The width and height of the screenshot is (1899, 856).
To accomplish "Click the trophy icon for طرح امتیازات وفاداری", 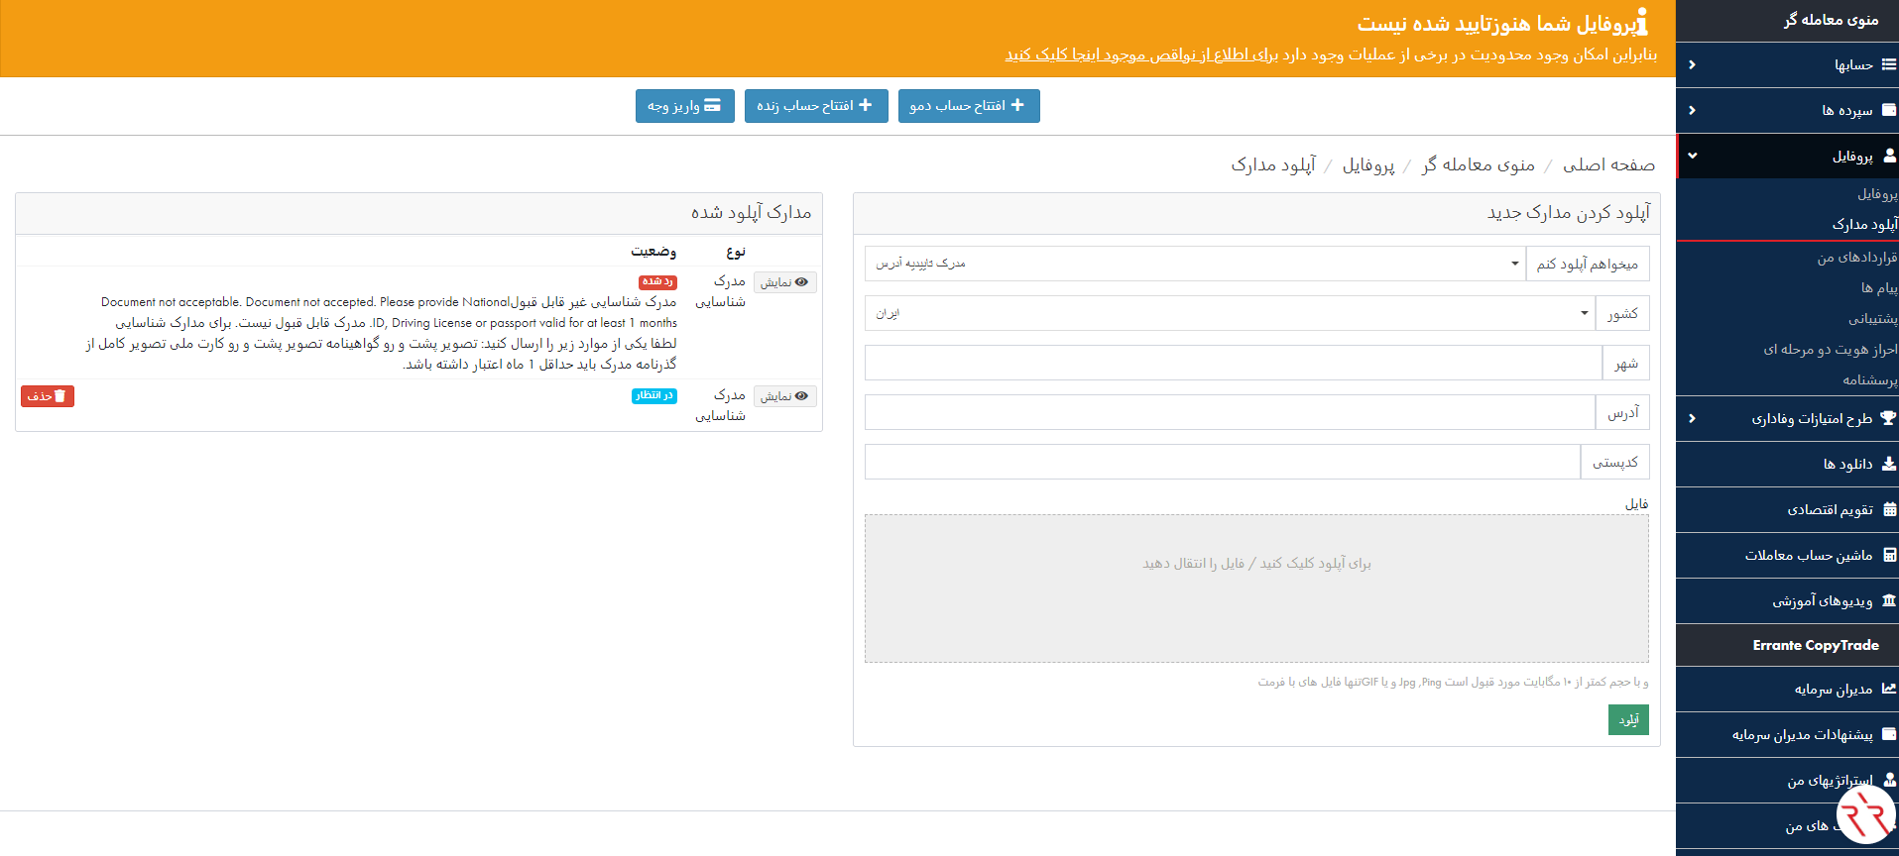I will [x=1888, y=418].
